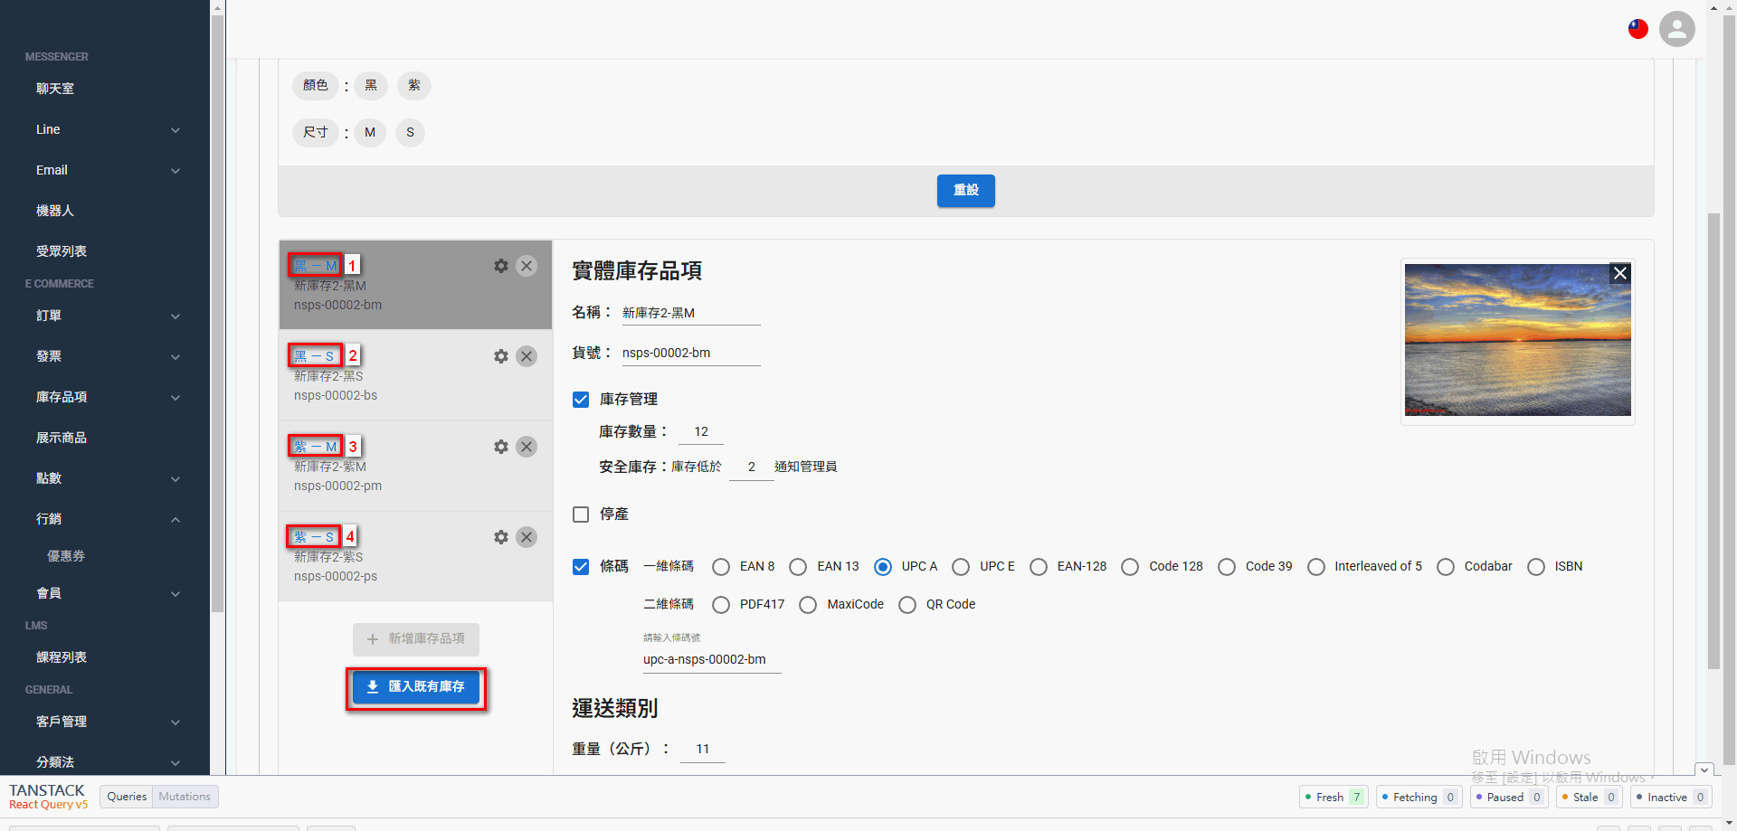Switch to Queries tab in devtools
1737x831 pixels.
pyautogui.click(x=127, y=797)
